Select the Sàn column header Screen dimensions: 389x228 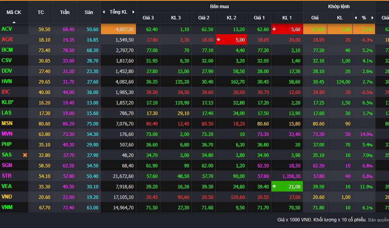click(89, 12)
